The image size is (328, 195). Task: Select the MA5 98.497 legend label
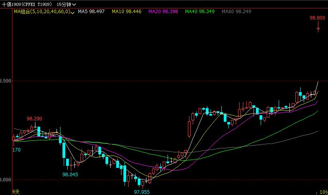click(x=91, y=12)
